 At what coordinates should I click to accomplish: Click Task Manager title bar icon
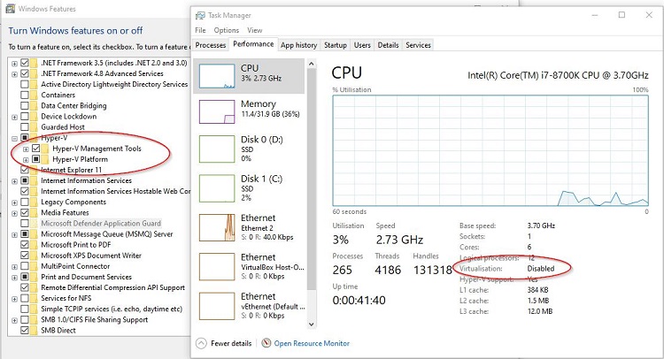200,15
